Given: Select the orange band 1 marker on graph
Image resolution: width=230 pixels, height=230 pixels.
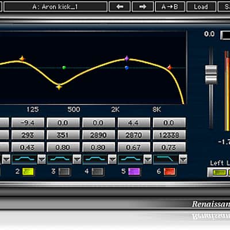Looking at the screenshot, I should coord(22,59).
